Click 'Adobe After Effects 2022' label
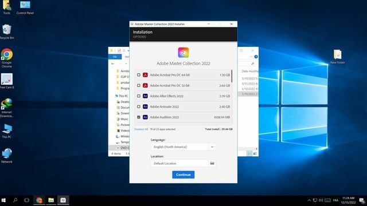367x206 pixels. pos(167,96)
